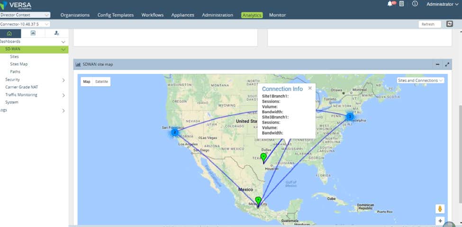Open the Administrator user dropdown
Viewport: 462px width, 227px height.
pos(442,4)
